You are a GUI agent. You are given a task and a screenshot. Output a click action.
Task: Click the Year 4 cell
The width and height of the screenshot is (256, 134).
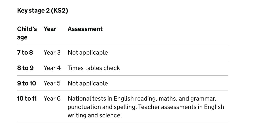tap(52, 68)
